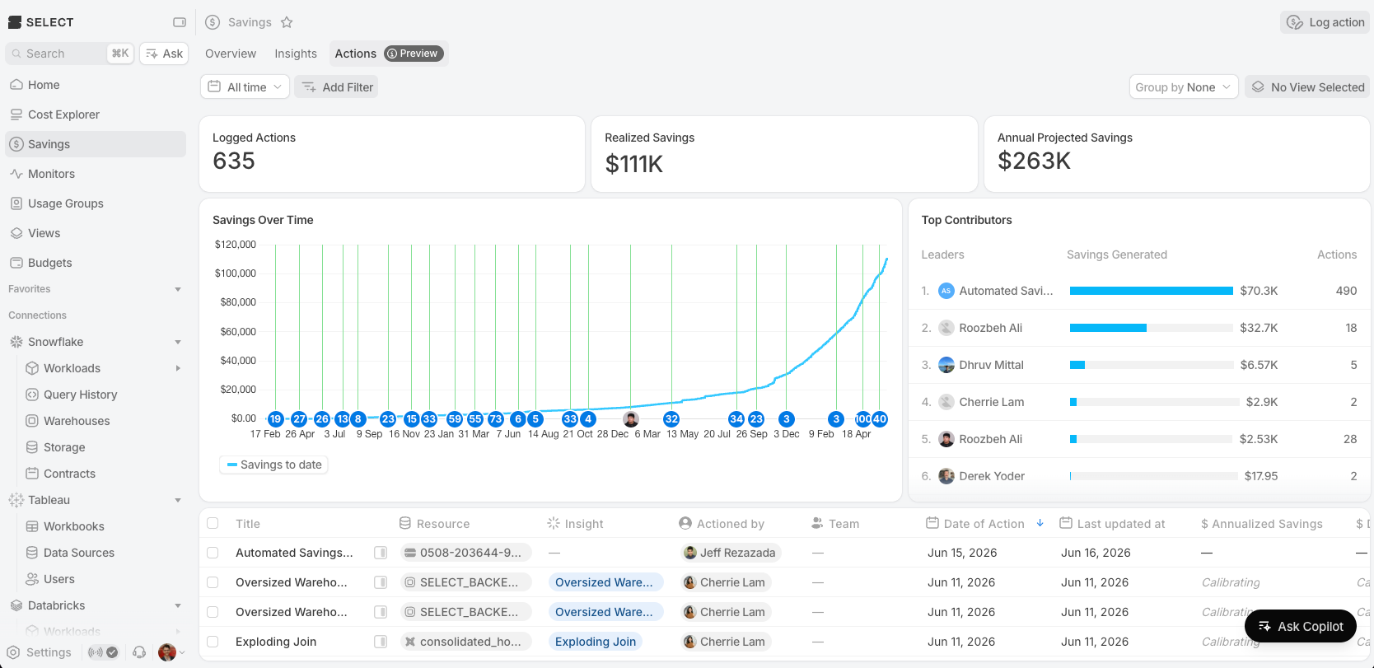Click the Savings dollar icon in header

coord(213,22)
